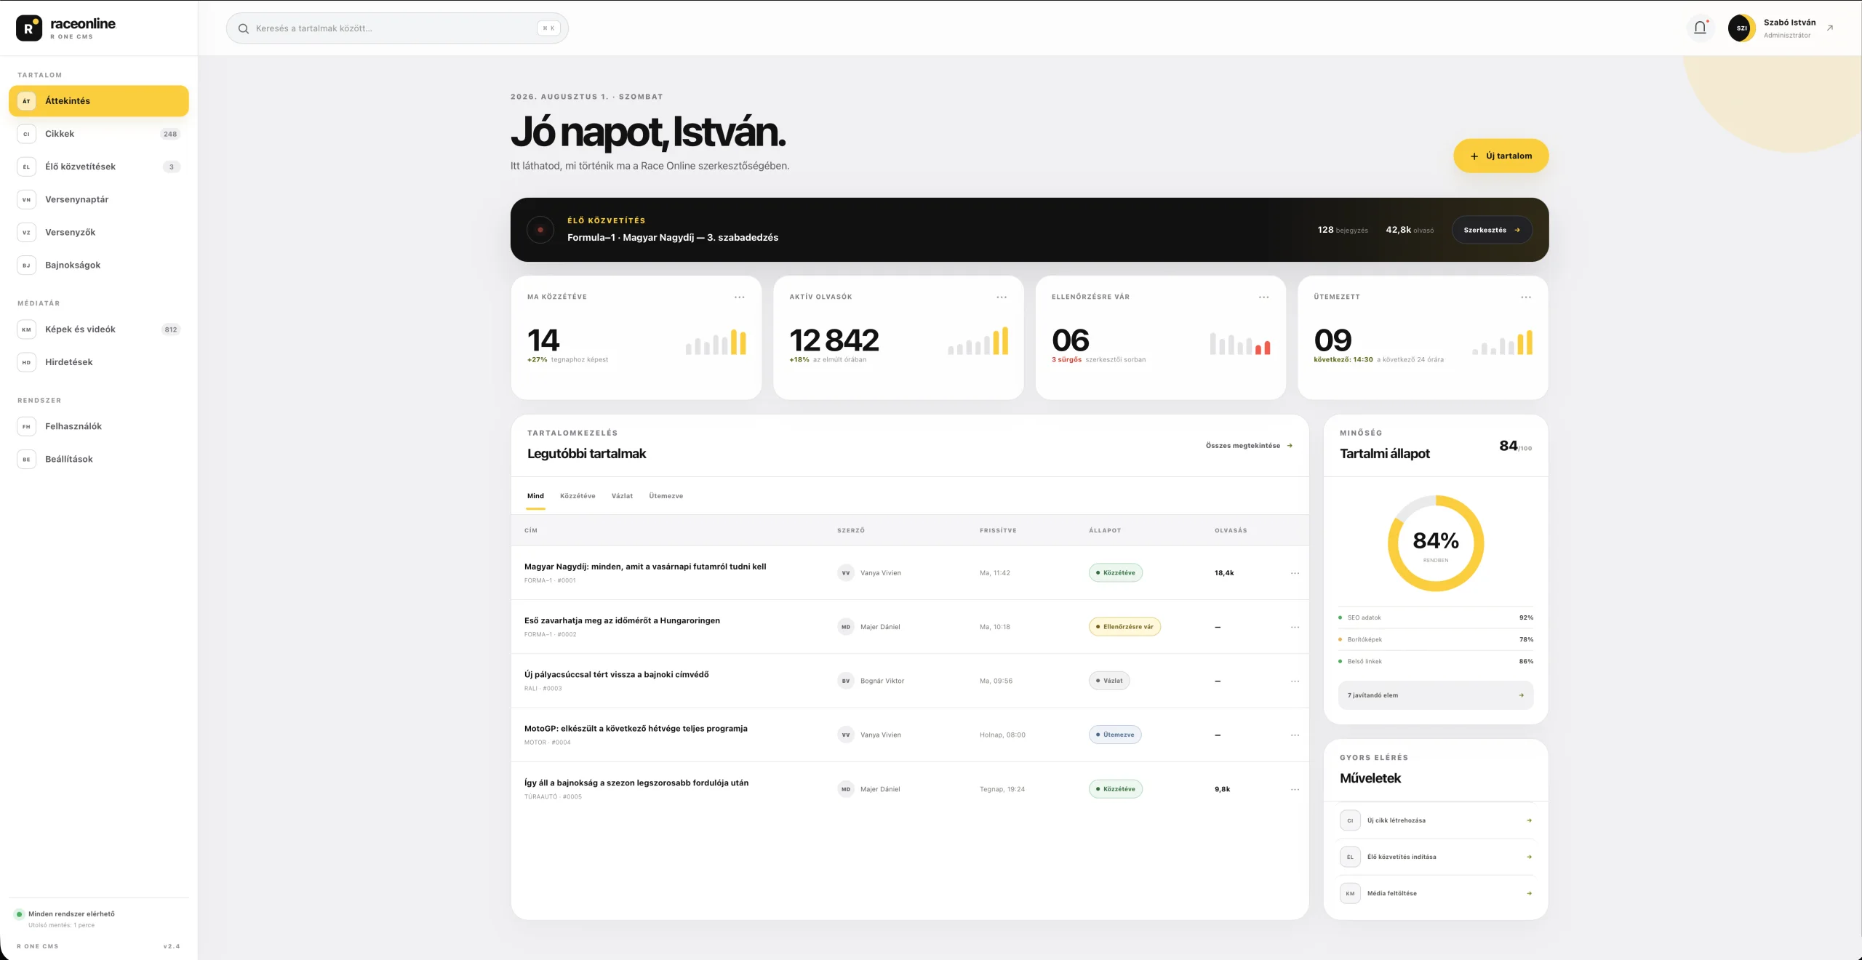Switch to the Ütemezve tab
The height and width of the screenshot is (960, 1862).
666,496
